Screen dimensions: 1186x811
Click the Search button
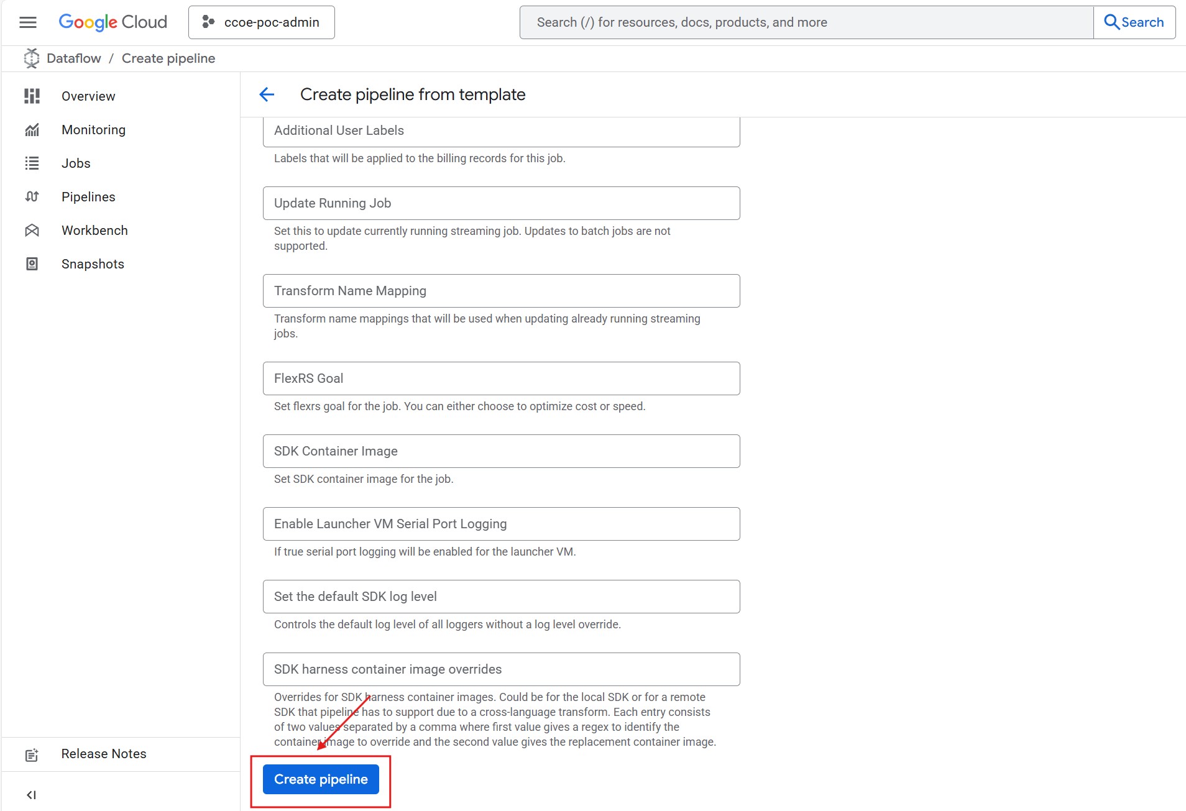[1134, 22]
